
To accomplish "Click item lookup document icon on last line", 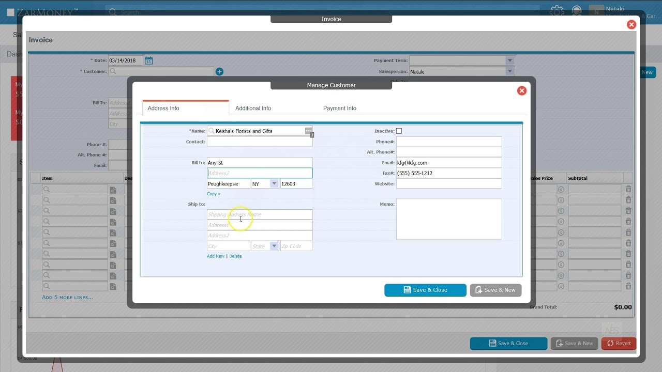I will (113, 286).
